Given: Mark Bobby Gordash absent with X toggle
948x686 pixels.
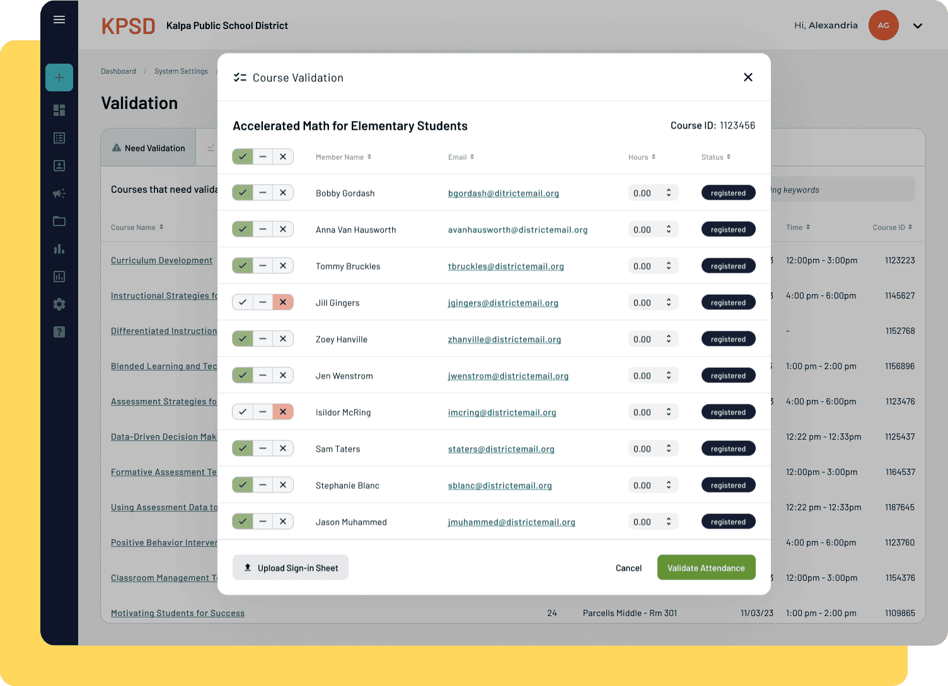Looking at the screenshot, I should click(283, 193).
